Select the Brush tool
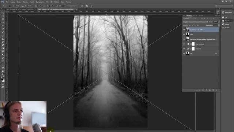This screenshot has width=234, height=132. (3, 36)
